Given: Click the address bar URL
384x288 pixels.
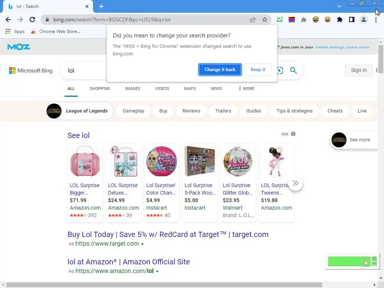Looking at the screenshot, I should [112, 19].
